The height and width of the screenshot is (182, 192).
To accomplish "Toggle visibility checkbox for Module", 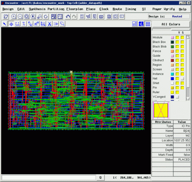I will pos(177,38).
